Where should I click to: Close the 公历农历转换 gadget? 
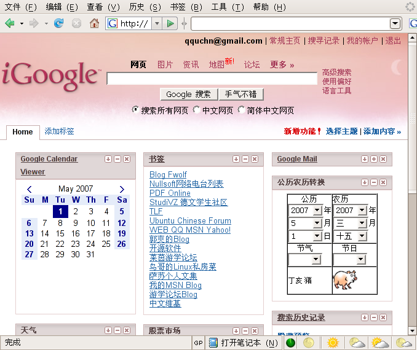pos(383,182)
